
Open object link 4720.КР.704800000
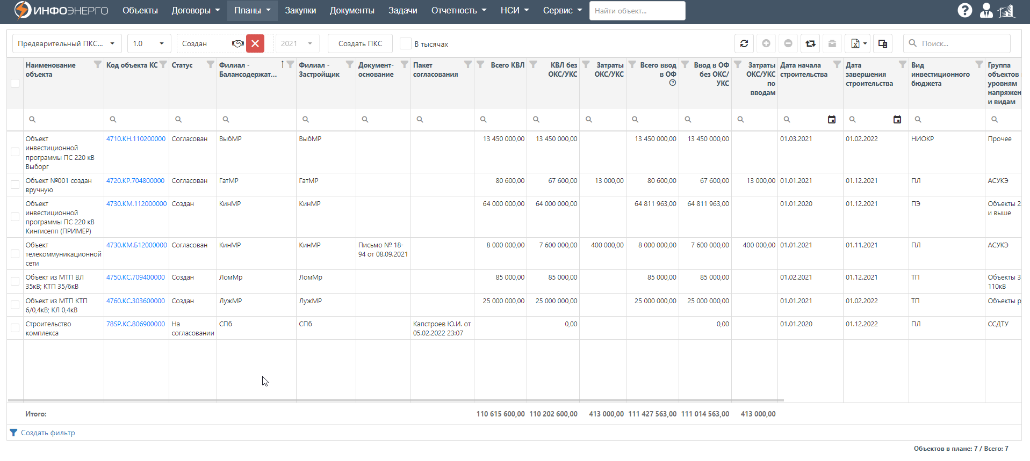click(135, 180)
